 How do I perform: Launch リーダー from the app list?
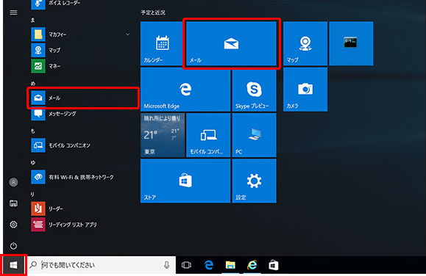[82, 208]
